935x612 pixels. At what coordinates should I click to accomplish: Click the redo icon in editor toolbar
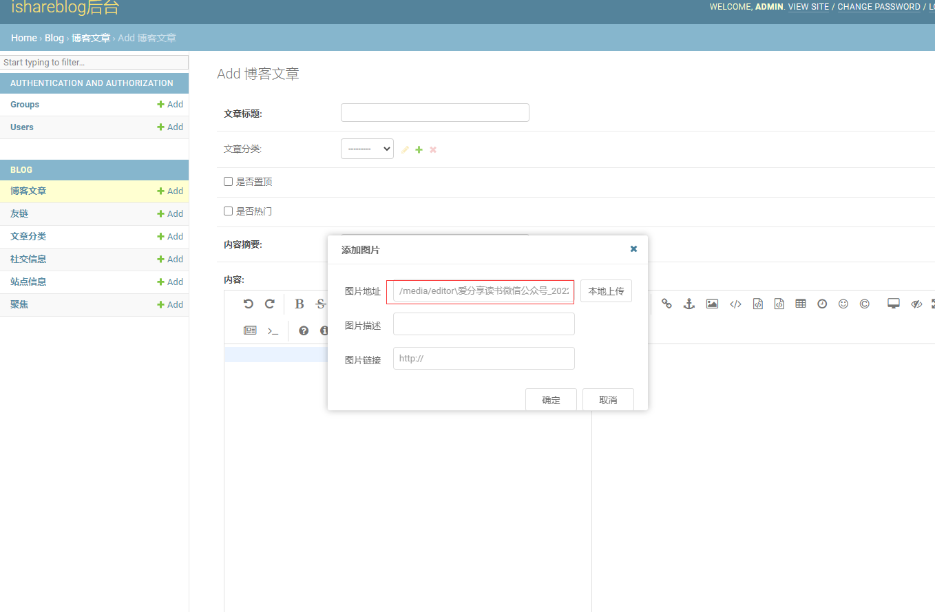click(270, 304)
